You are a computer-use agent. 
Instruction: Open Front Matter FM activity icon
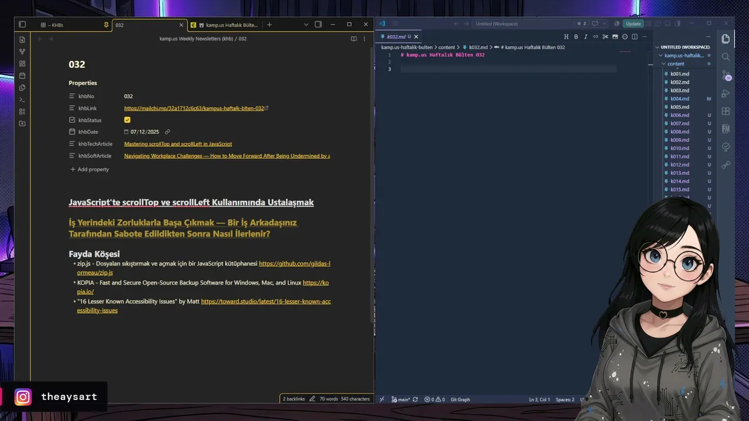[726, 129]
